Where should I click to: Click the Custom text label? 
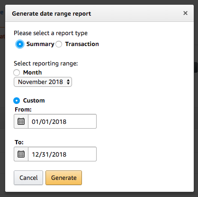point(34,101)
